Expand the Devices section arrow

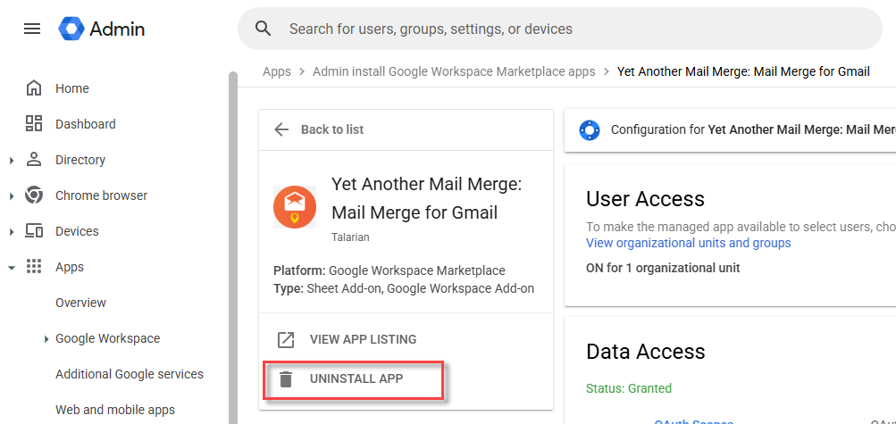(12, 232)
